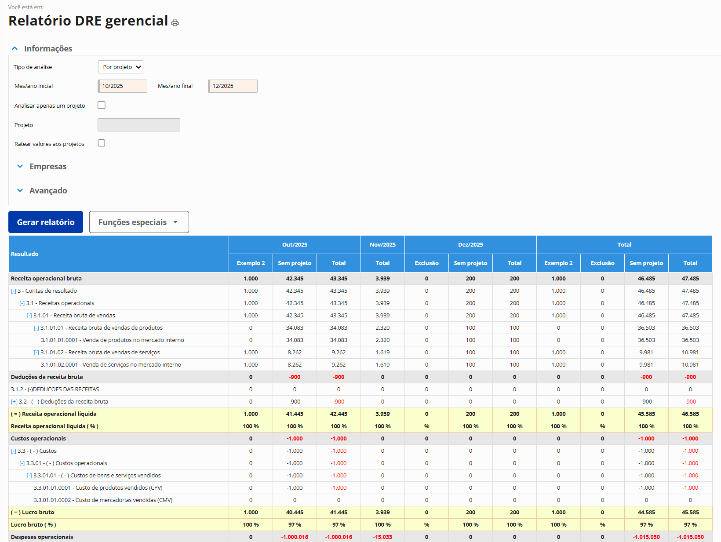Click the Mes/ano inicial input field
This screenshot has height=542, width=721.
(123, 86)
